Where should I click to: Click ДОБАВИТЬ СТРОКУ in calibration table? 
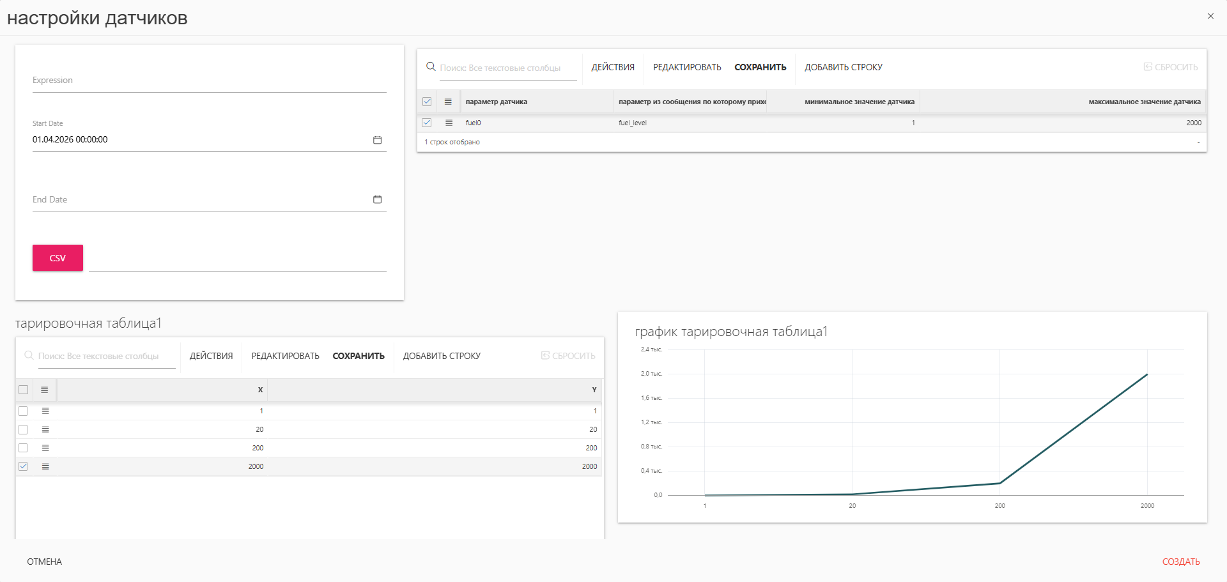tap(442, 356)
